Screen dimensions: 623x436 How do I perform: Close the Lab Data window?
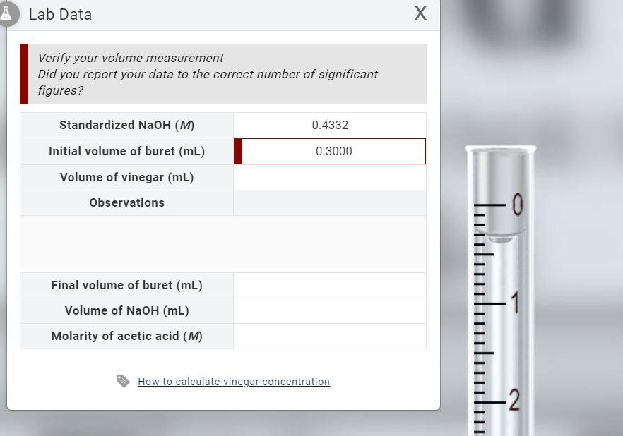pyautogui.click(x=420, y=14)
